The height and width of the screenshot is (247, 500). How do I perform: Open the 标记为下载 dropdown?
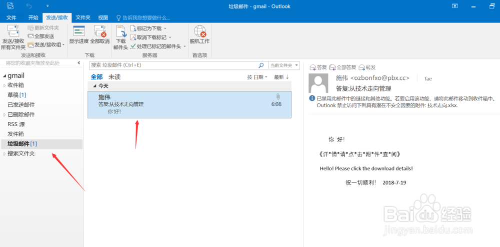pyautogui.click(x=148, y=28)
